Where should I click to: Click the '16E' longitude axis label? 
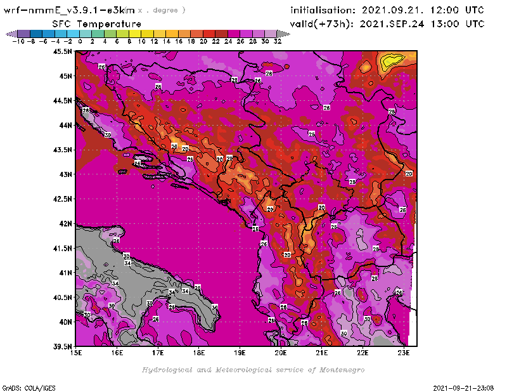click(x=117, y=353)
